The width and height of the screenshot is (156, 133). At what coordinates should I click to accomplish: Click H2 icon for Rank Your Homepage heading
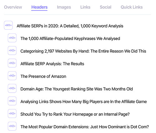pos(12,114)
